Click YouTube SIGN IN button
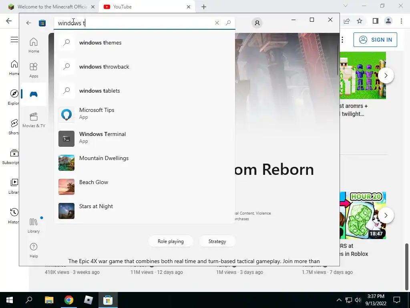 (x=375, y=40)
